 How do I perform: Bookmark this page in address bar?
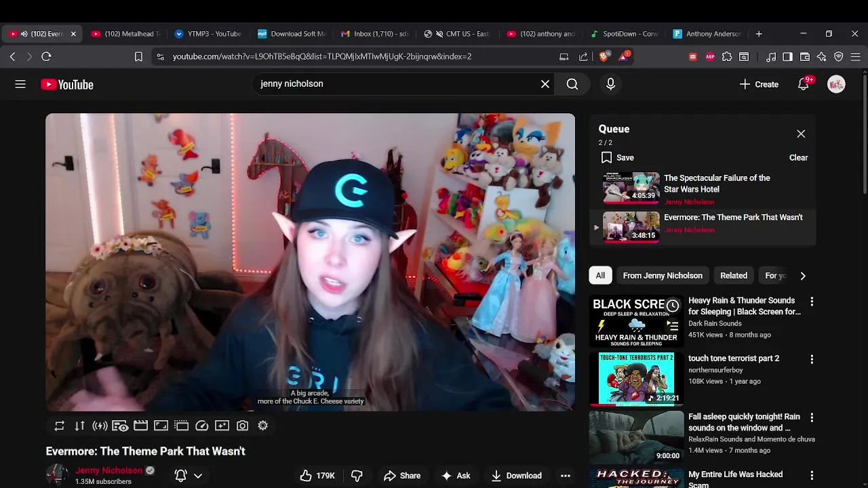tap(138, 57)
